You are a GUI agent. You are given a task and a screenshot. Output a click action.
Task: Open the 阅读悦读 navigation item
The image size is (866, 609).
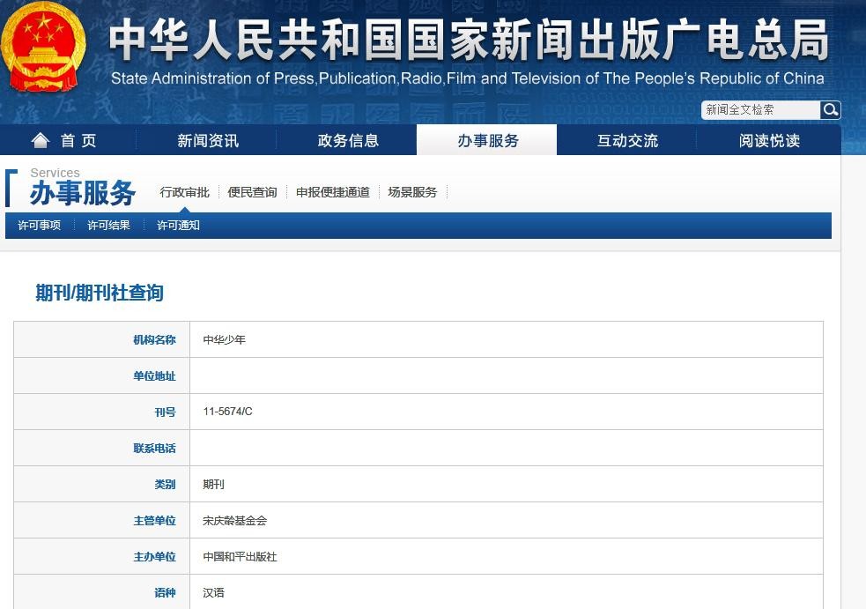[x=769, y=140]
